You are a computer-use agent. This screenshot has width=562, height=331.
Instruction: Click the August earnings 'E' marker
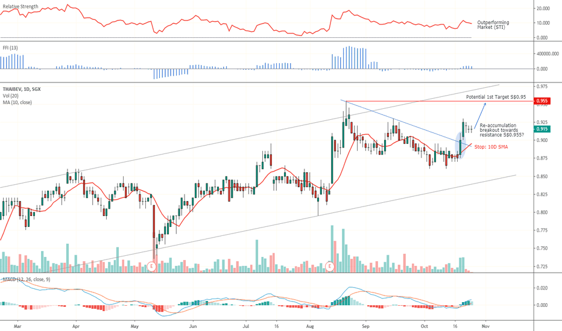point(329,266)
